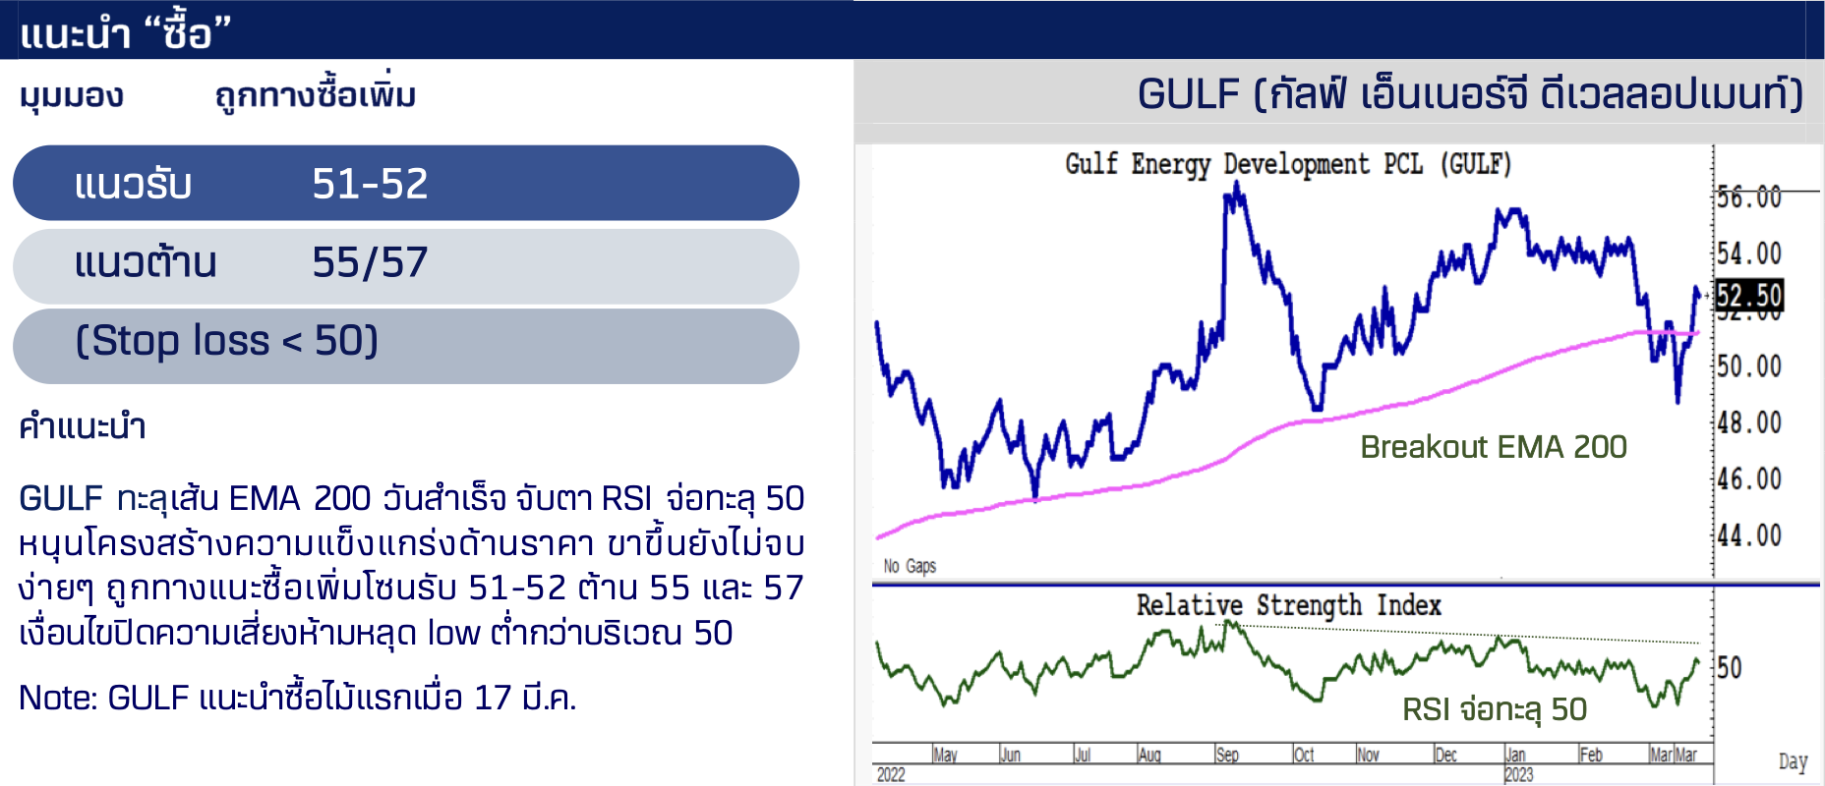Screen dimensions: 1825x786
Task: Click the Relative Strength Index title
Action: (x=1289, y=605)
